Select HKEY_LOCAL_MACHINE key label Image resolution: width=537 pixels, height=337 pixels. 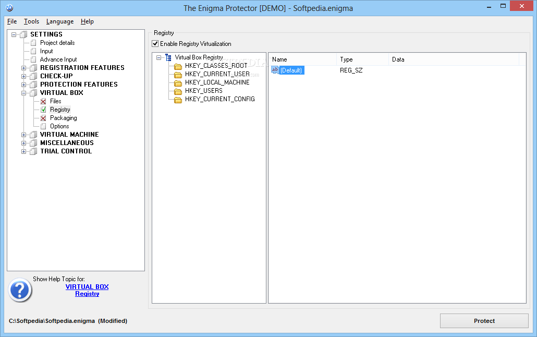pos(217,82)
